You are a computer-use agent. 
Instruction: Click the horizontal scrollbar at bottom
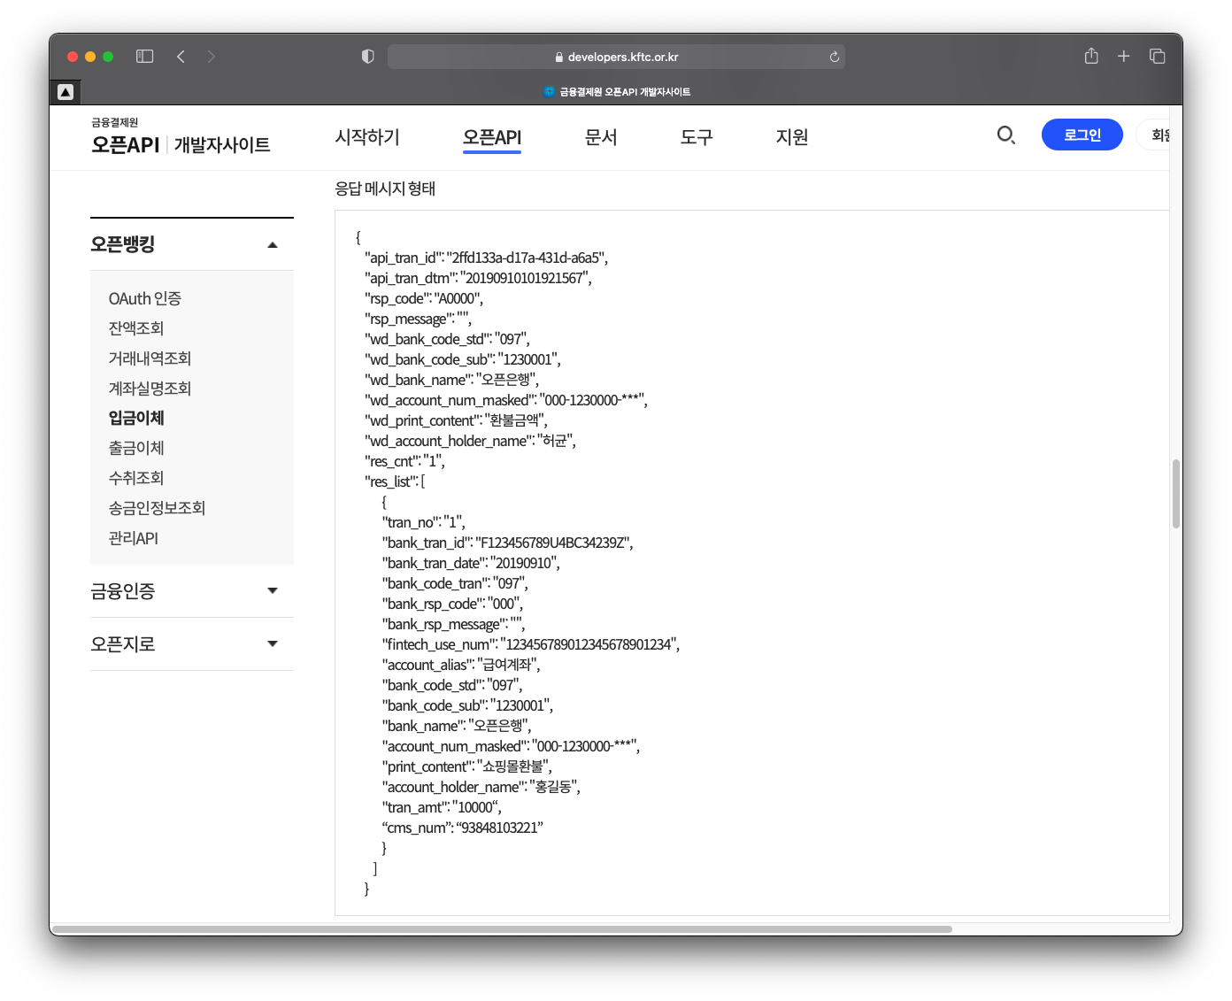point(503,929)
